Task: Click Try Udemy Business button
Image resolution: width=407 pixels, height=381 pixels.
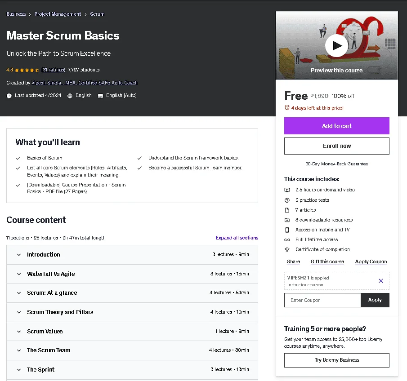Action: click(337, 360)
